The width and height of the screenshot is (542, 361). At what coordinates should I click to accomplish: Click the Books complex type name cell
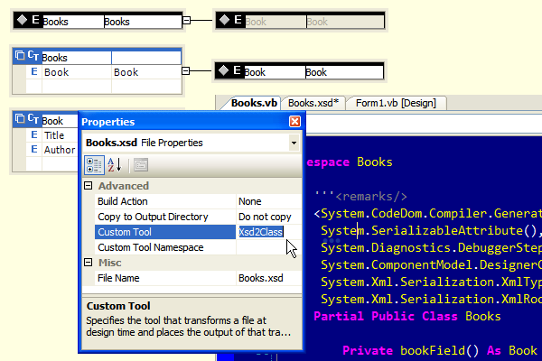[77, 58]
